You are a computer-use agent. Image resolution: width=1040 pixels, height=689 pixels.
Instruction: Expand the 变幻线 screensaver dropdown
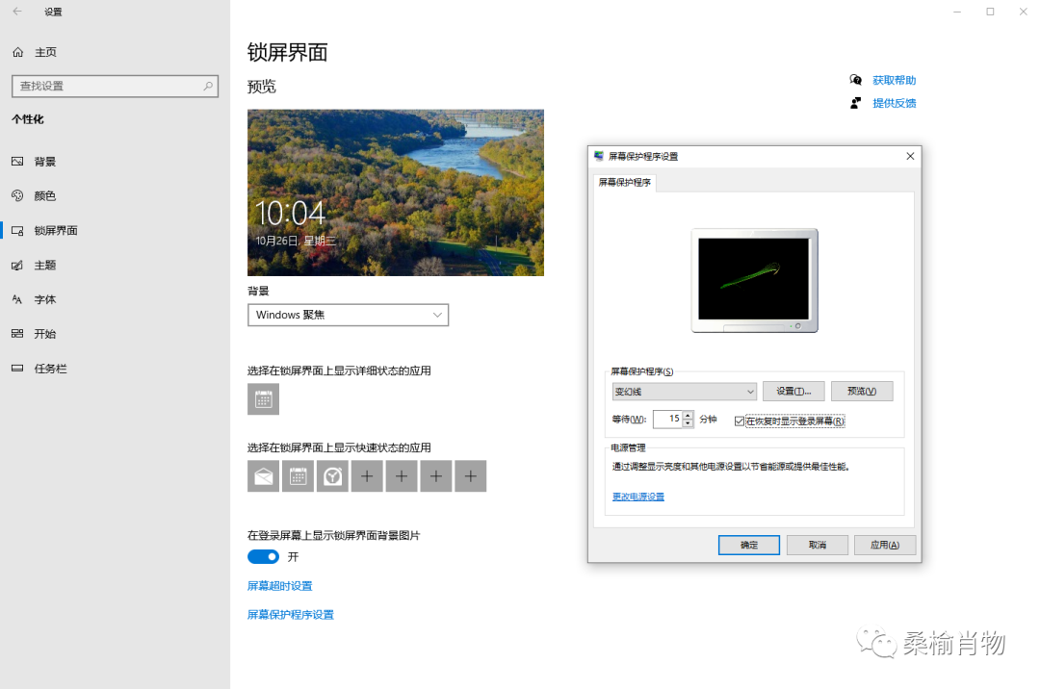(684, 392)
